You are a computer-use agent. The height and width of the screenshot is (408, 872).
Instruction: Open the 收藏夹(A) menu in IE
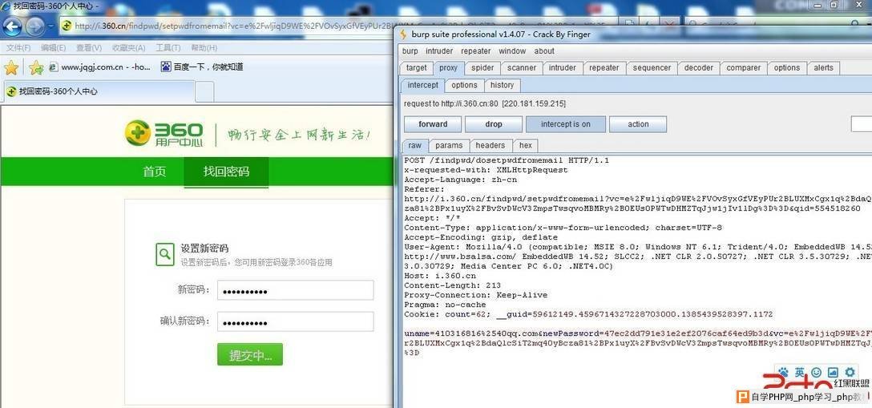(x=128, y=48)
